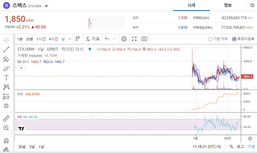Click the 거래대금(24H) value 77,532,189,401
The height and width of the screenshot is (153, 257).
[x=233, y=27]
